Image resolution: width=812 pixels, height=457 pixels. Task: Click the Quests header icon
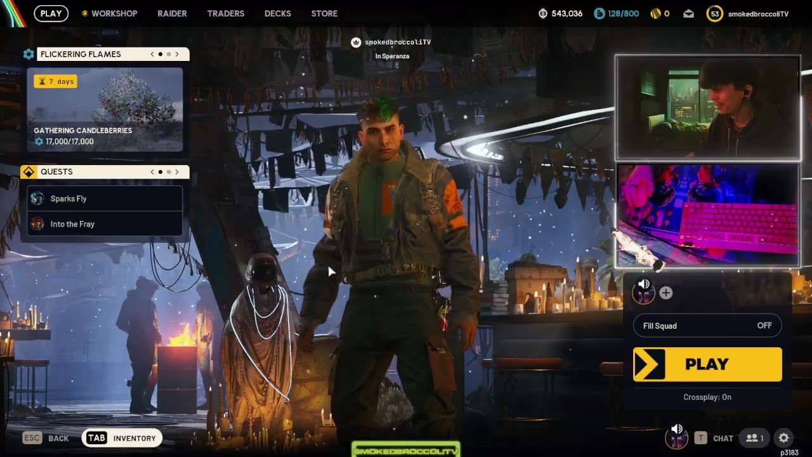point(29,172)
